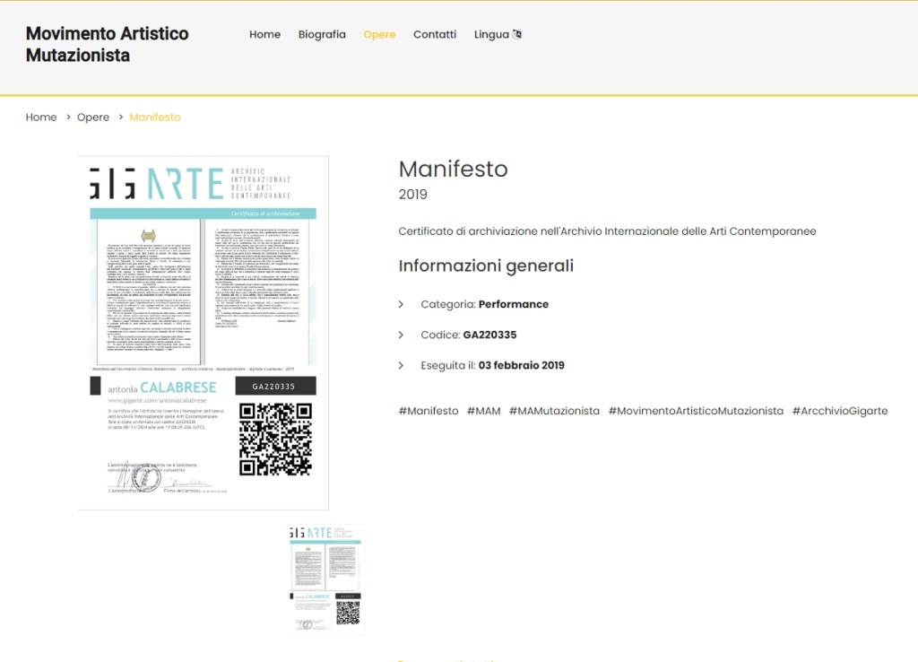This screenshot has width=918, height=662.
Task: Click the #MovimentoArtisticoMutazionista hashtag
Action: (696, 411)
